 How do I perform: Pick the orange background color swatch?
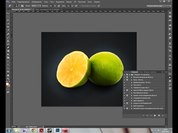pos(9,86)
